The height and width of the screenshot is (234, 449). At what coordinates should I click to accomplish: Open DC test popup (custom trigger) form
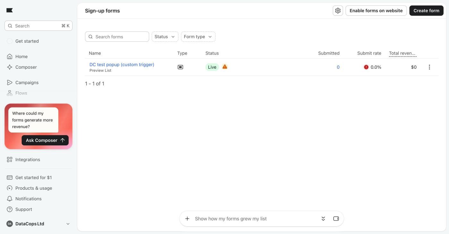point(122,65)
